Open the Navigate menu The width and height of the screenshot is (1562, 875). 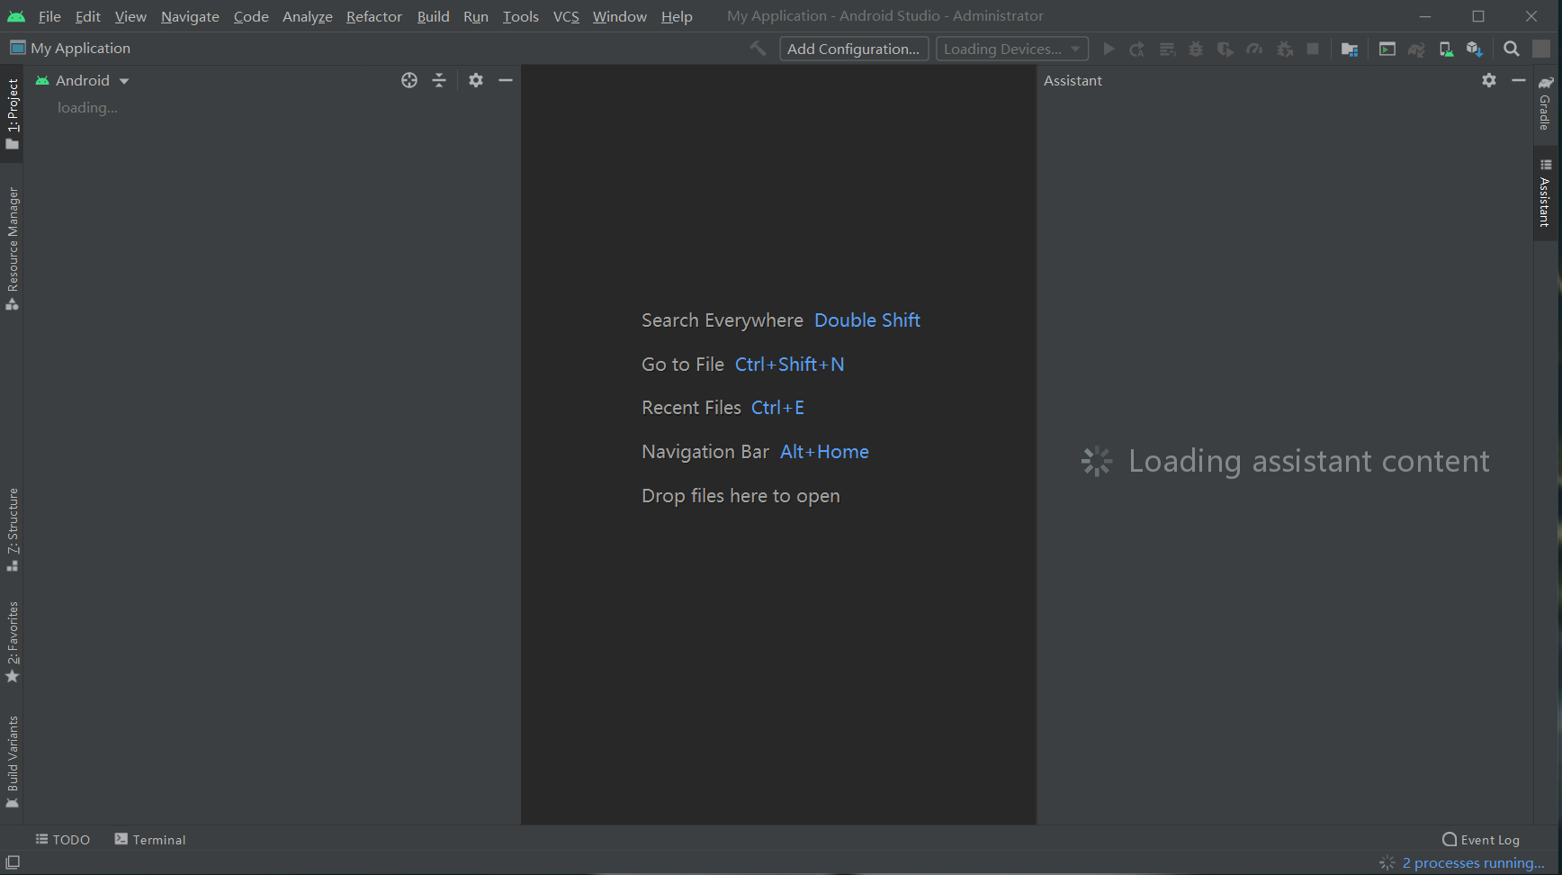pyautogui.click(x=190, y=16)
